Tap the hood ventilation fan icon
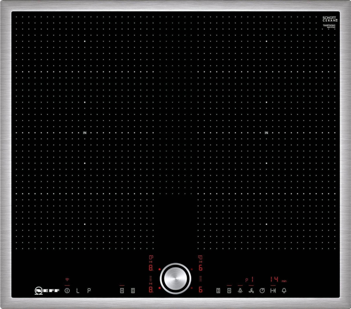Image resolution: width=351 pixels, height=309 pixels. (251, 291)
